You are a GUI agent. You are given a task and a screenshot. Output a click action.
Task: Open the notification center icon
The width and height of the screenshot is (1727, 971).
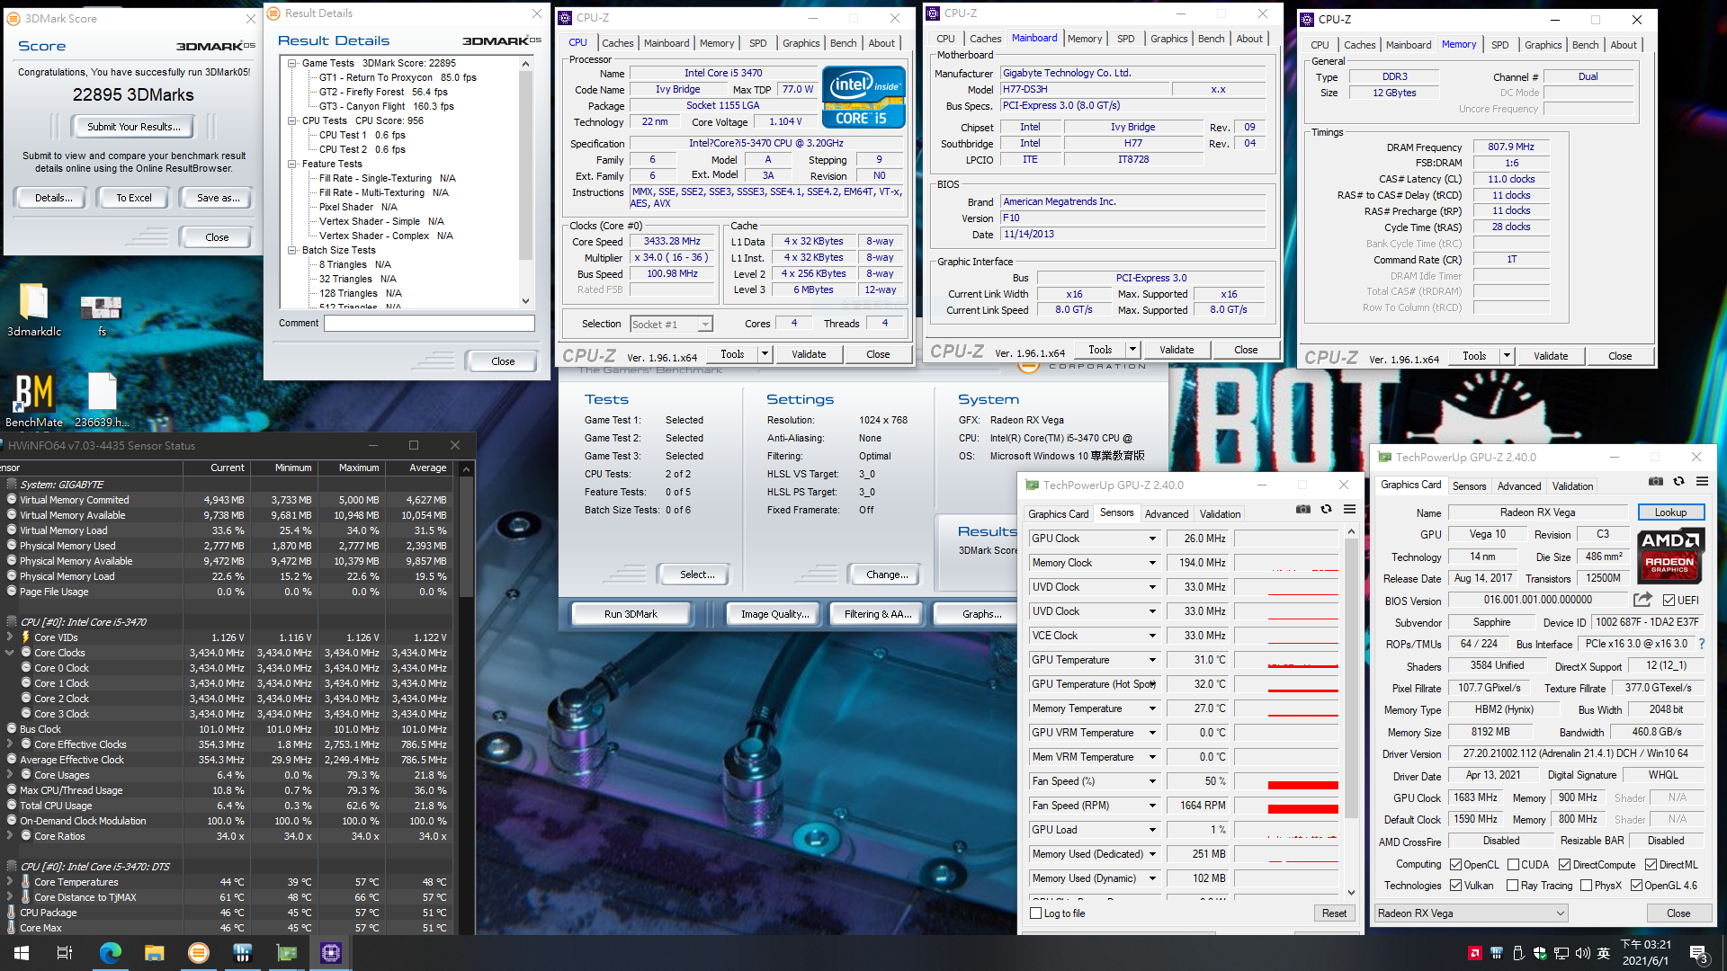click(1699, 953)
